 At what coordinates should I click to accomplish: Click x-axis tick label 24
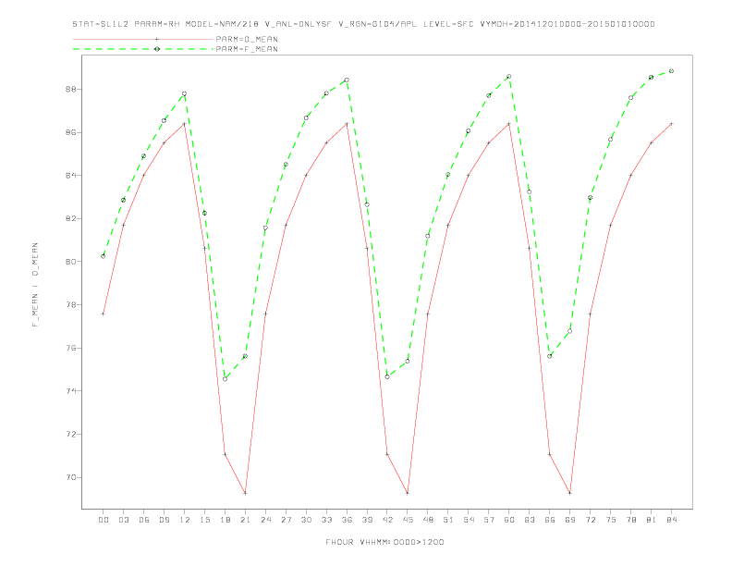[265, 520]
